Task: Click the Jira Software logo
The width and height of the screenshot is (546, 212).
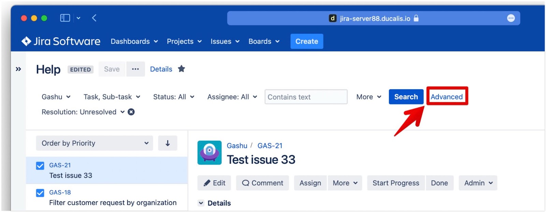Action: 61,41
